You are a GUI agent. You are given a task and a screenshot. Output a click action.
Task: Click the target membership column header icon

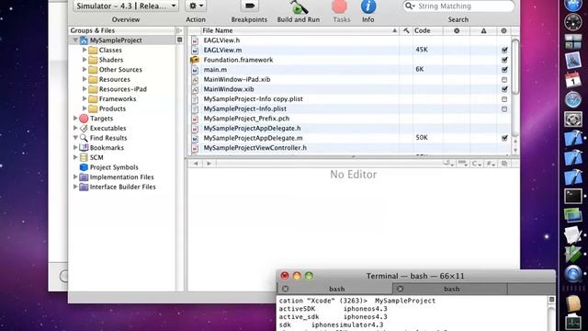(x=503, y=30)
